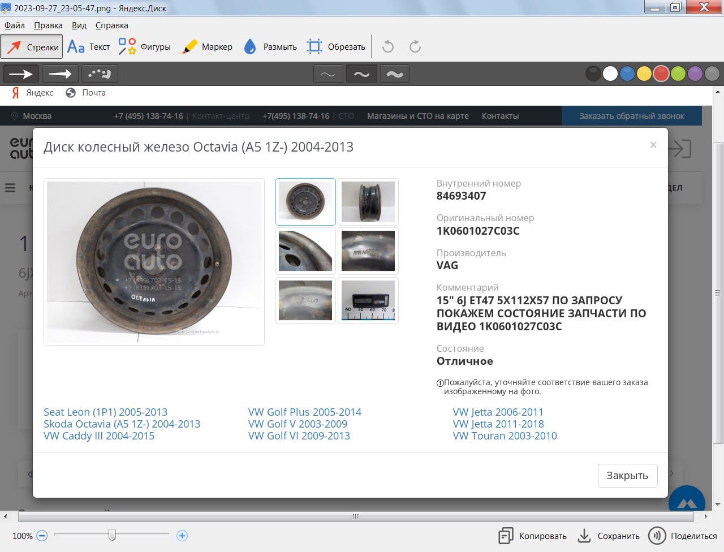Open the Вид menu
Viewport: 724px width, 552px height.
(x=79, y=25)
